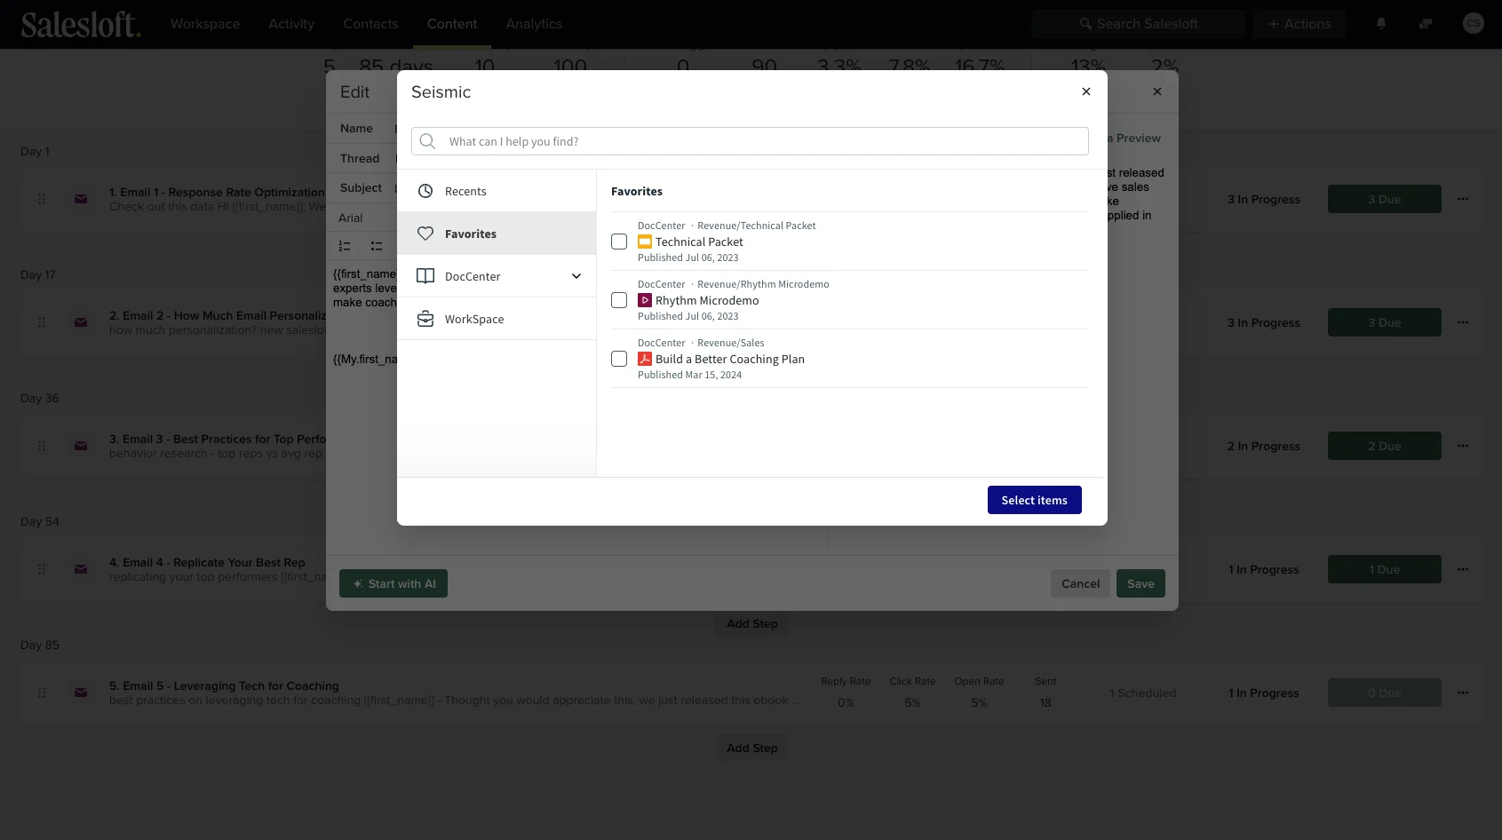
Task: Click drag handle of Email 3 step
Action: click(42, 446)
